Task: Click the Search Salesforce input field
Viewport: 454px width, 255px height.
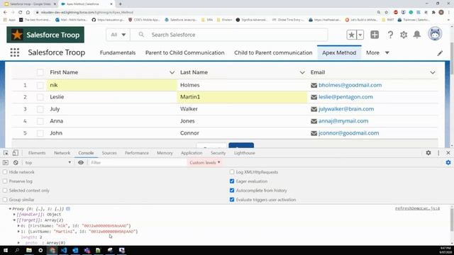Action: (x=228, y=35)
